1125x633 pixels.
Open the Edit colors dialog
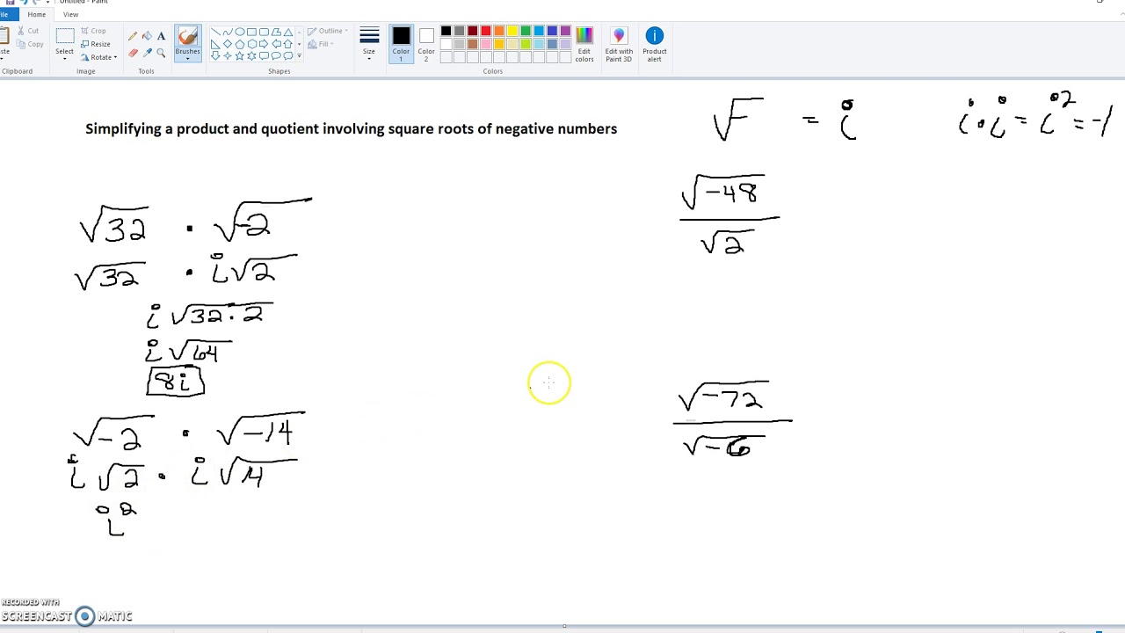pos(584,44)
